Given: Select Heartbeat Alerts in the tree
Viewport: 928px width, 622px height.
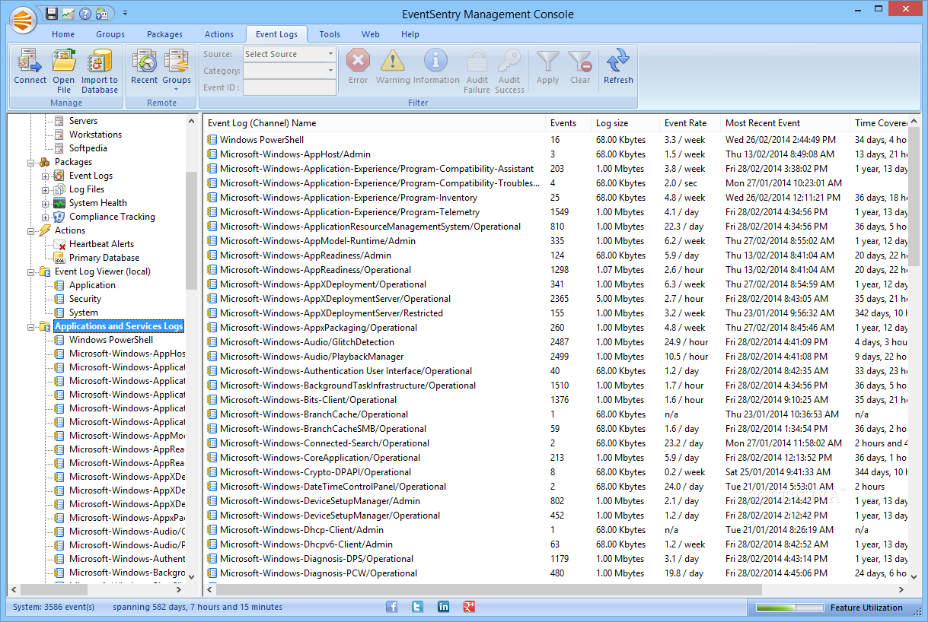Looking at the screenshot, I should (101, 244).
